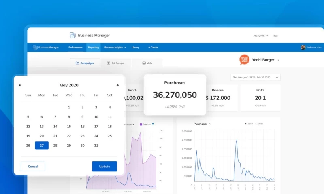The image size is (324, 194).
Task: Click the Yeah! Burger brand logo
Action: click(245, 59)
